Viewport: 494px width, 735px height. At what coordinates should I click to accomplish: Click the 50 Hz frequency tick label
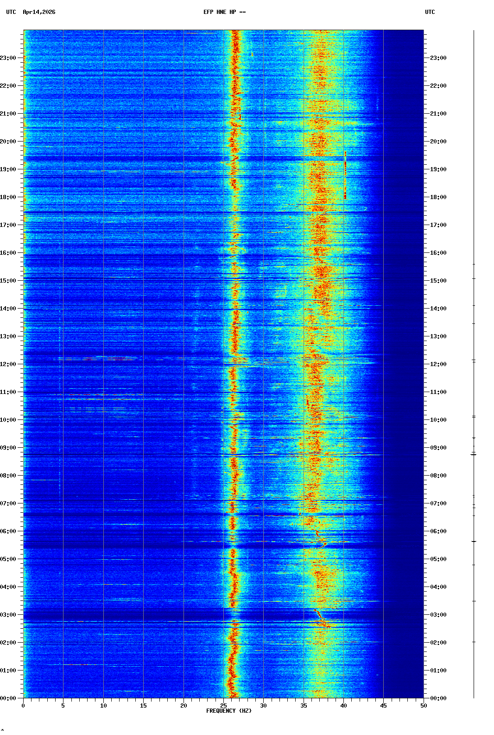point(424,706)
